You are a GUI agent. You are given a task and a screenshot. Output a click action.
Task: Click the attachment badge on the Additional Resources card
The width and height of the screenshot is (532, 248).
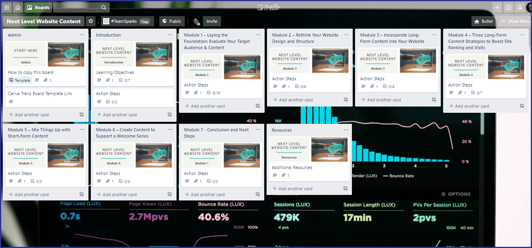point(285,175)
